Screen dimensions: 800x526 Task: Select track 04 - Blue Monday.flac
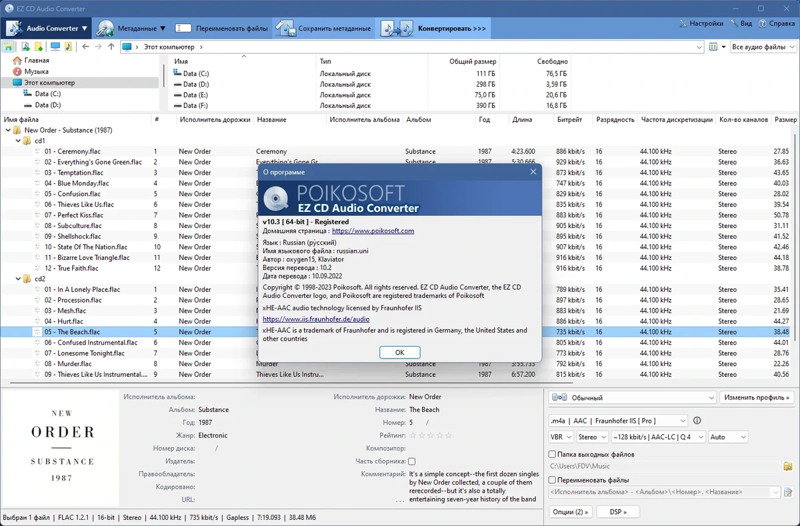coord(77,183)
